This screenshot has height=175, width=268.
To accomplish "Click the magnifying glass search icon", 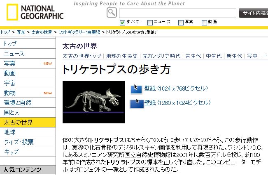I will (112, 13).
